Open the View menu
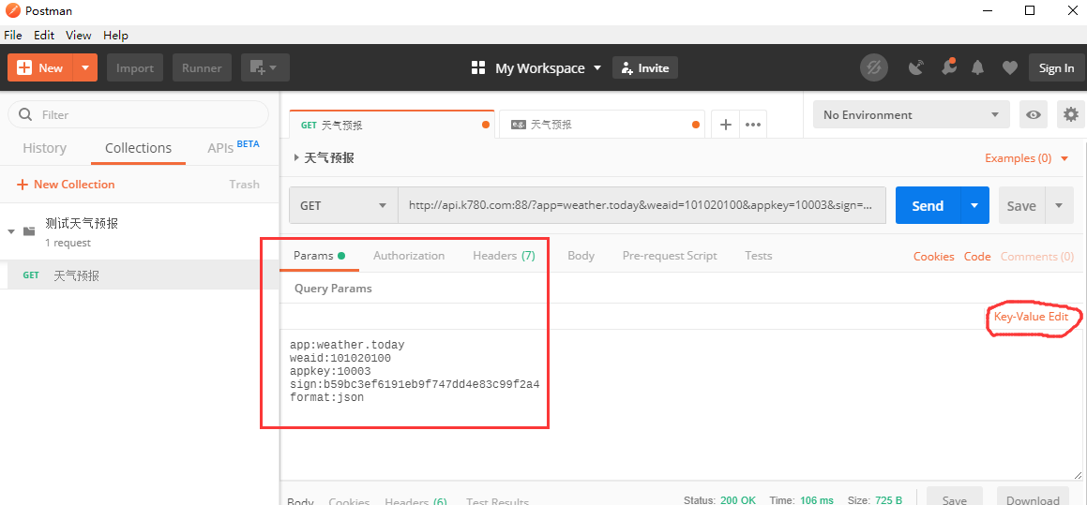 click(79, 36)
